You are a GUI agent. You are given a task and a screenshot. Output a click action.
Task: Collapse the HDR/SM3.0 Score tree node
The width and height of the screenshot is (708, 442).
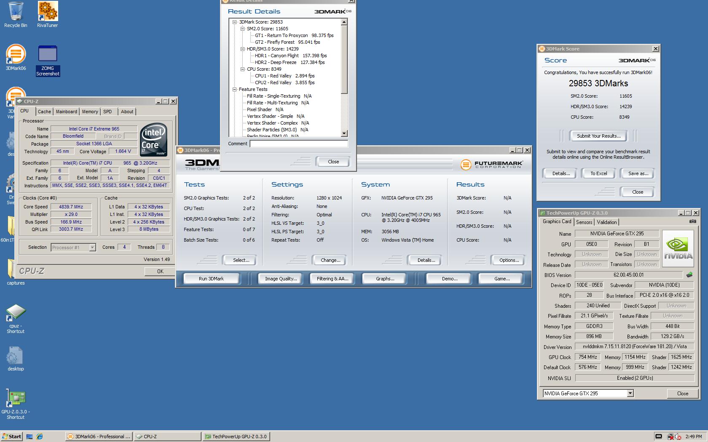(x=243, y=49)
